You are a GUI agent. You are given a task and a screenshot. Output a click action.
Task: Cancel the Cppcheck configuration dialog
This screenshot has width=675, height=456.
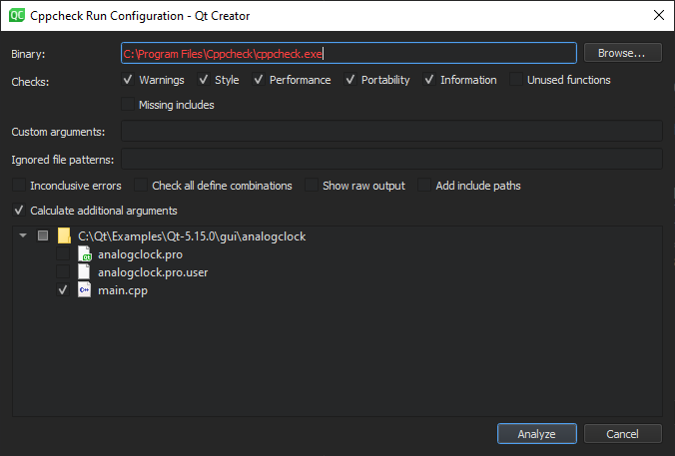pos(623,434)
